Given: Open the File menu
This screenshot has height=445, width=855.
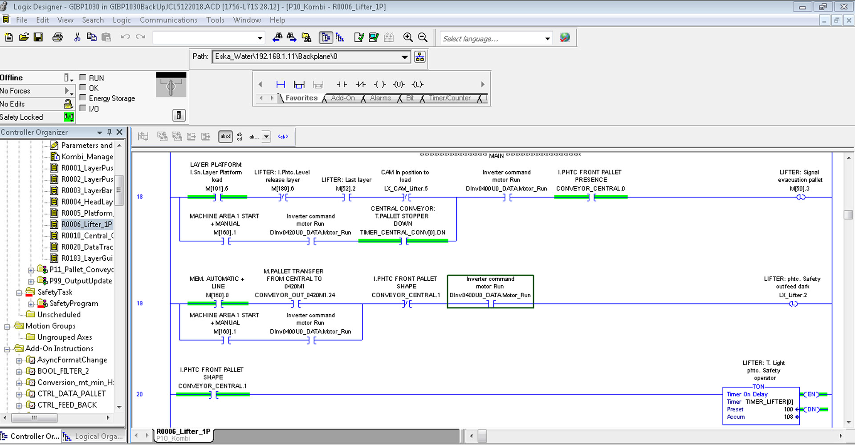Looking at the screenshot, I should click(x=21, y=20).
